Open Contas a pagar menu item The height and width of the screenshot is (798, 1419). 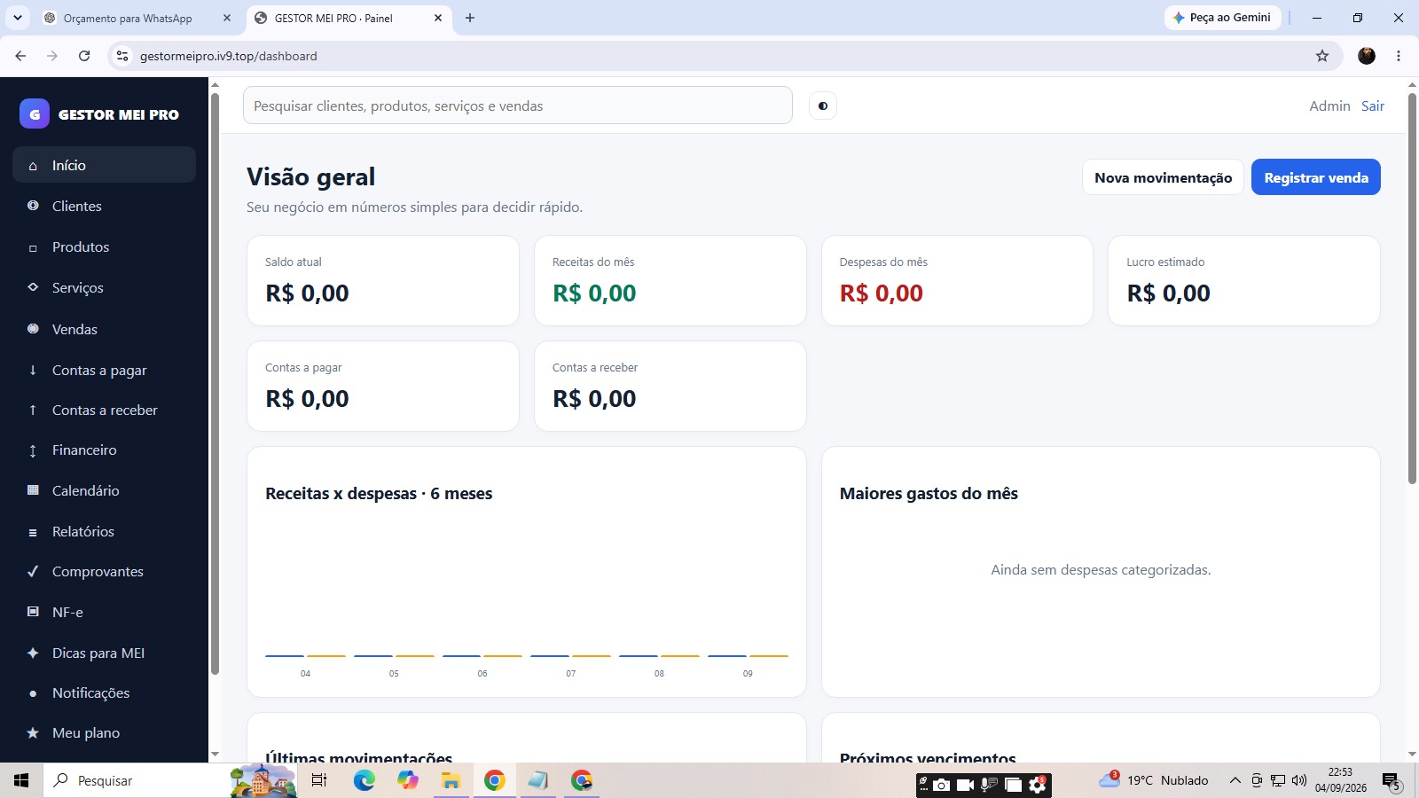104,370
